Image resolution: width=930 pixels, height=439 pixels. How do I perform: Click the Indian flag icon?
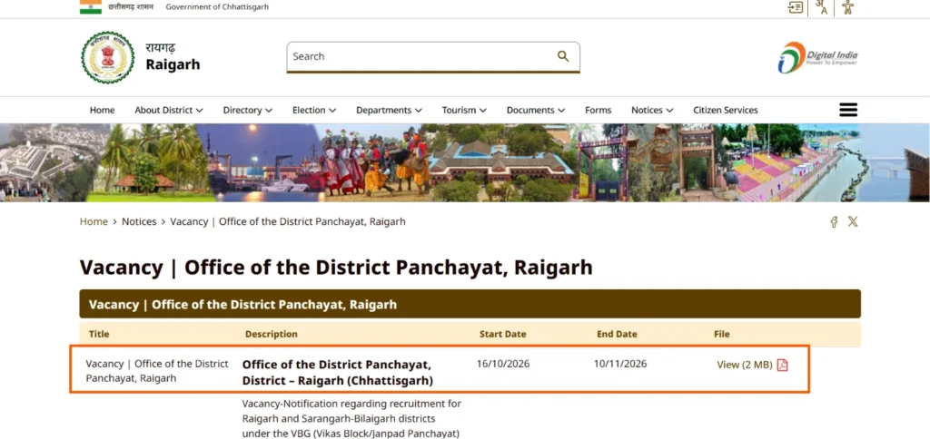tap(90, 6)
